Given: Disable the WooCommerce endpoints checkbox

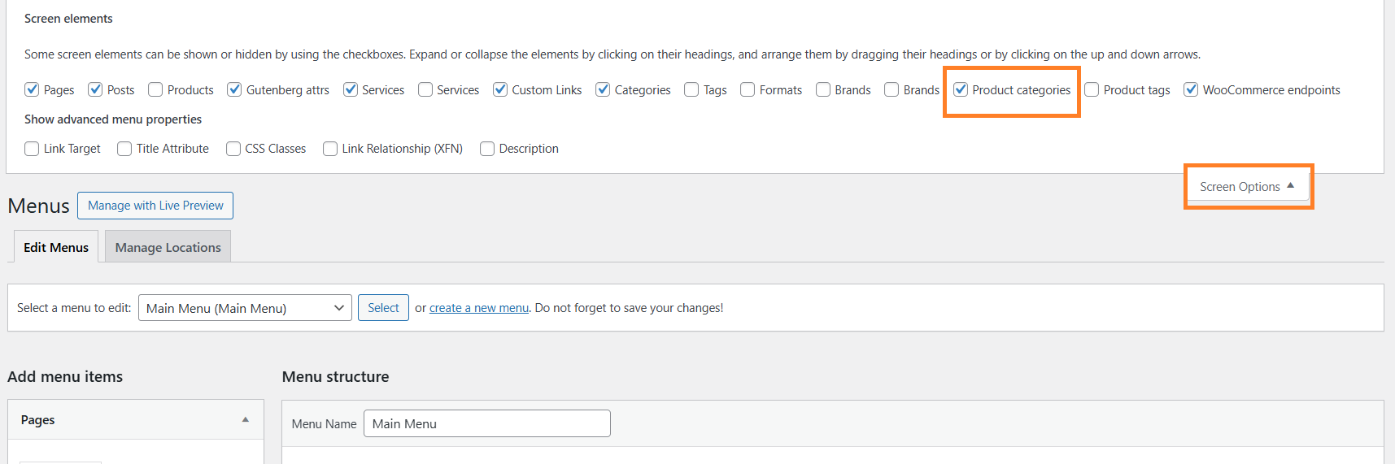Looking at the screenshot, I should 1192,89.
